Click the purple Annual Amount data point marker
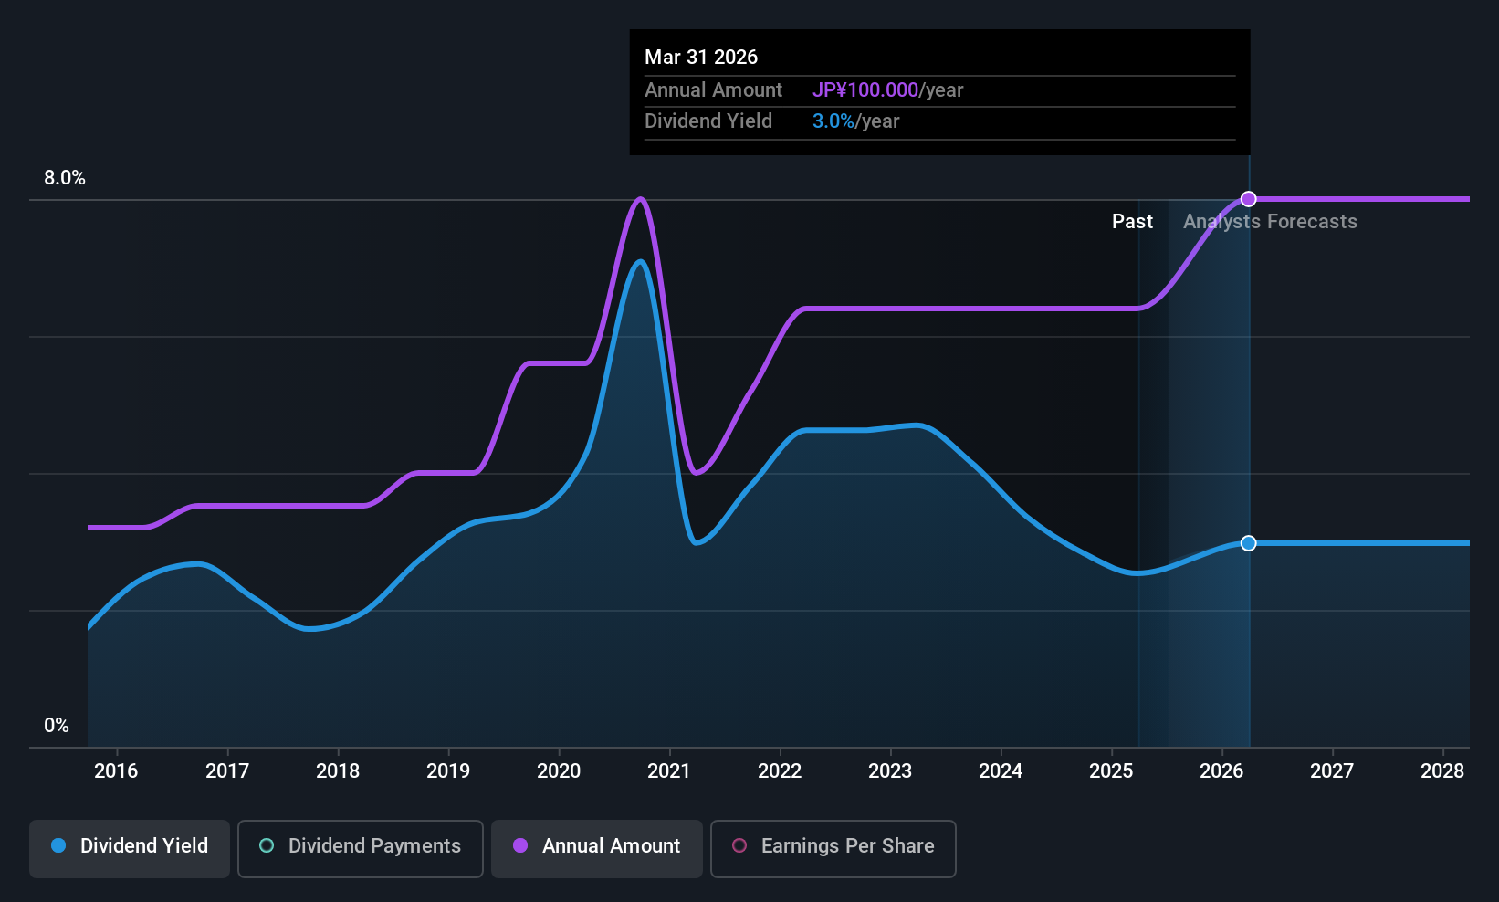The image size is (1499, 902). tap(1249, 199)
